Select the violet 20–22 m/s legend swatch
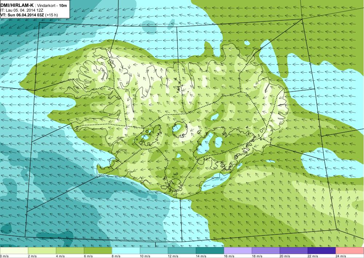The height and width of the screenshot is (258, 364). coord(294,251)
